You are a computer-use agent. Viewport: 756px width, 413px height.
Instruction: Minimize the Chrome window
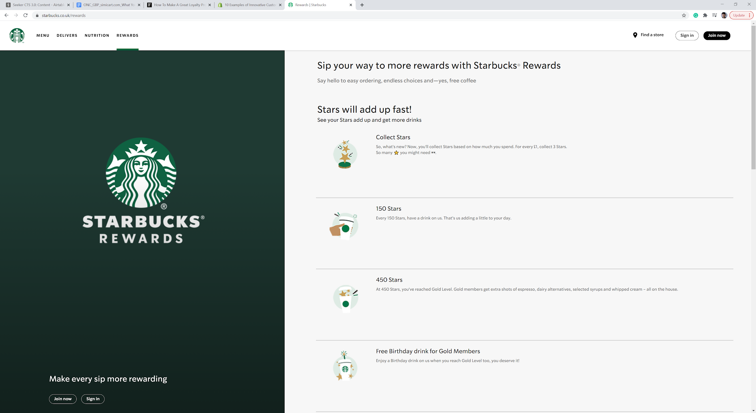click(x=722, y=5)
